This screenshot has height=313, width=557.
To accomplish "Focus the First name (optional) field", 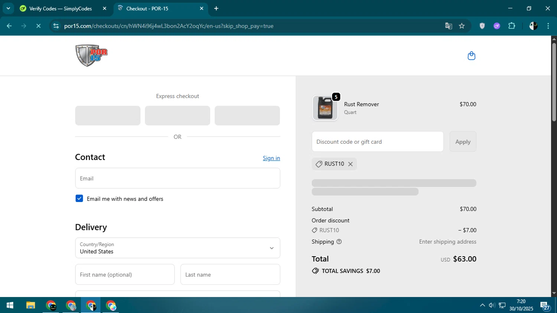I will [x=125, y=274].
